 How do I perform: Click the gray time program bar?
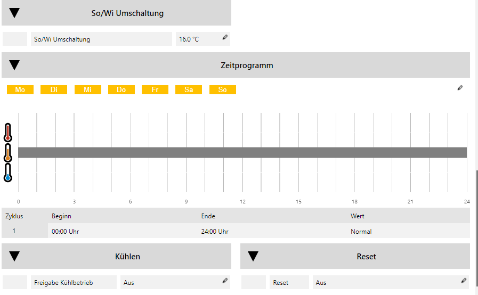click(x=242, y=153)
